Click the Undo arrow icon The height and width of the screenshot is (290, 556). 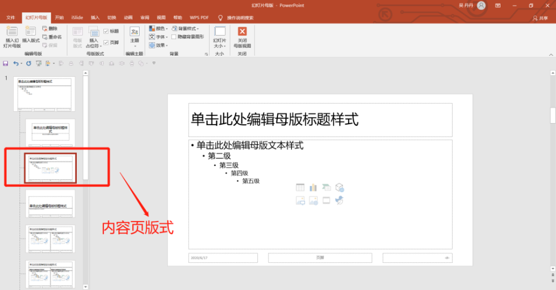coord(16,63)
